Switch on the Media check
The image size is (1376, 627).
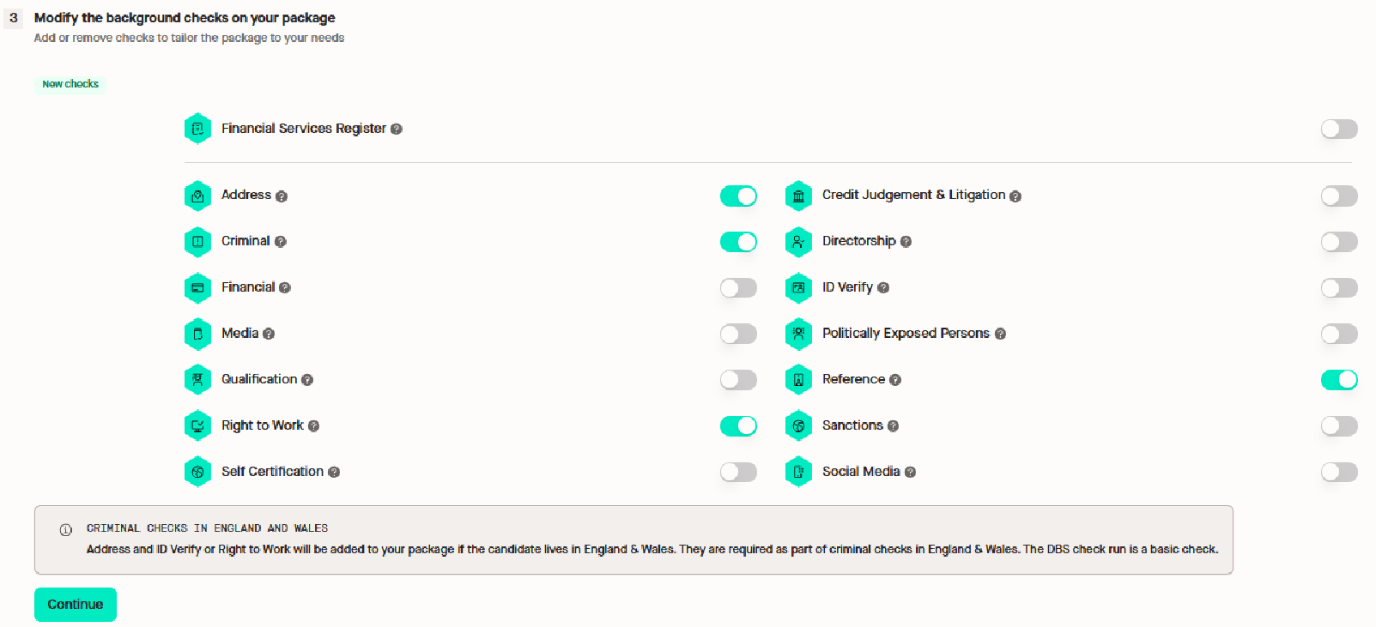738,334
